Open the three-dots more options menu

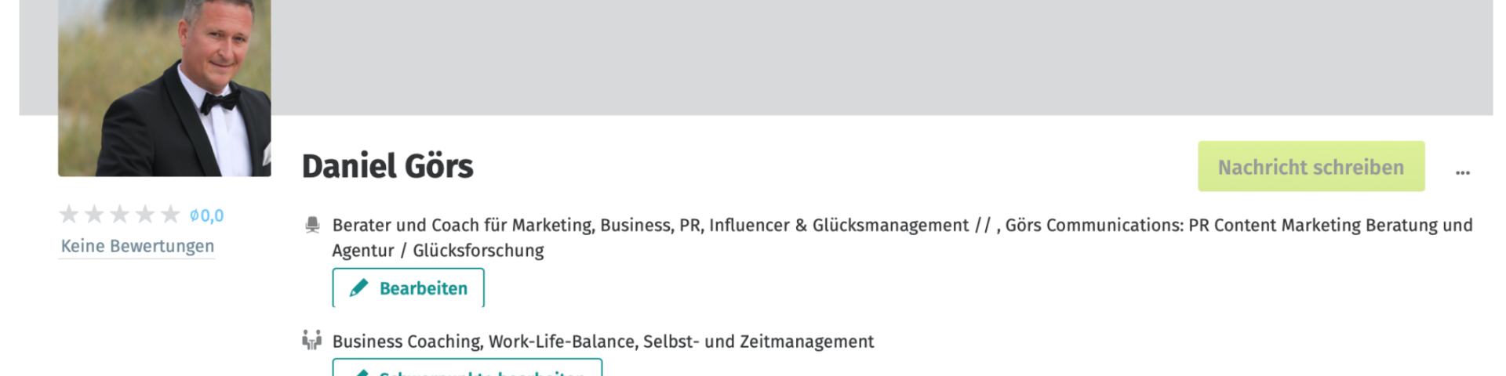click(x=1463, y=172)
